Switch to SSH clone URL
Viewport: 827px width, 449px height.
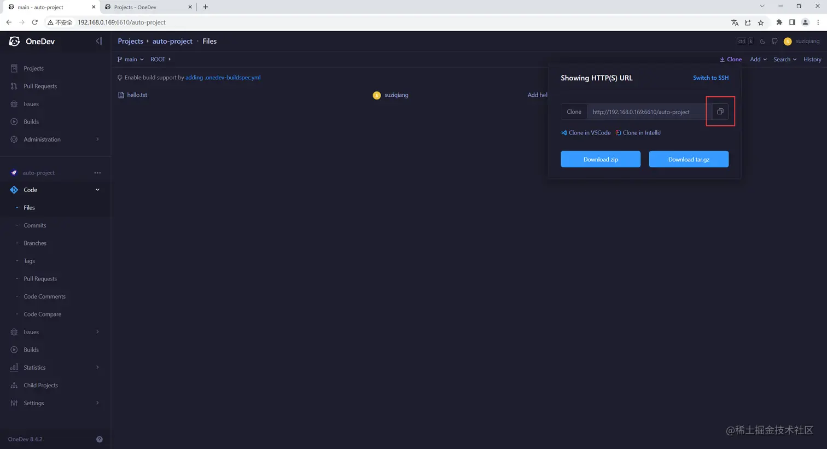pos(710,78)
